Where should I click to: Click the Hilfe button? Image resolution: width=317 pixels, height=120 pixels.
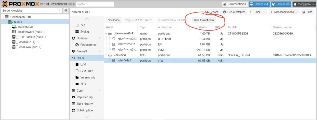point(307,12)
